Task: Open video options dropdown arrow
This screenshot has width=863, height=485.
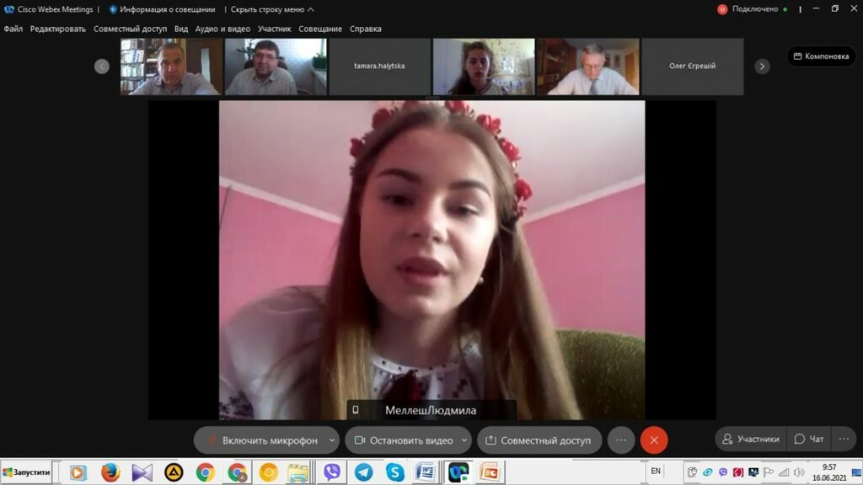Action: click(464, 440)
